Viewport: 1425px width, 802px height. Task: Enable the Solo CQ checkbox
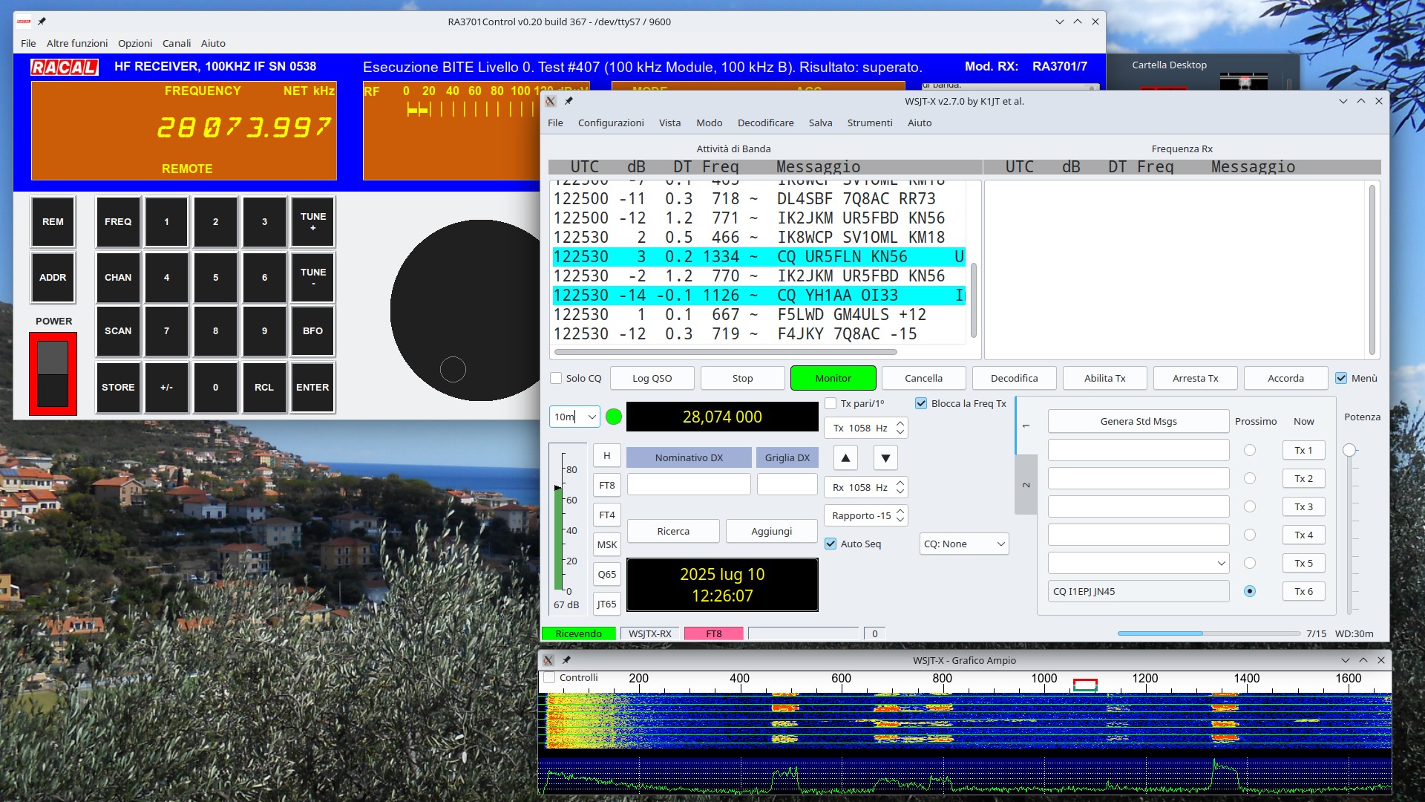tap(556, 378)
